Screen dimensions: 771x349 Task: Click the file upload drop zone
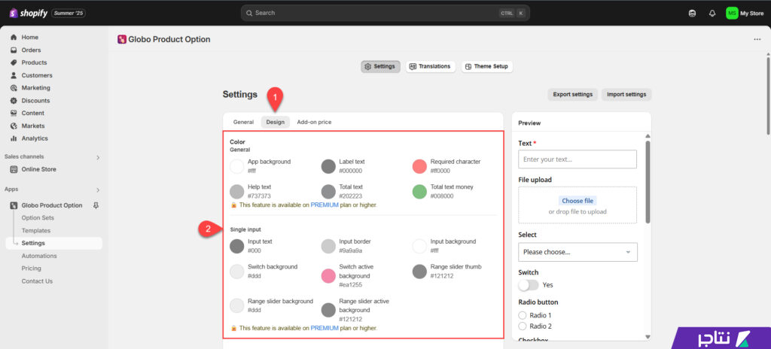(x=577, y=205)
